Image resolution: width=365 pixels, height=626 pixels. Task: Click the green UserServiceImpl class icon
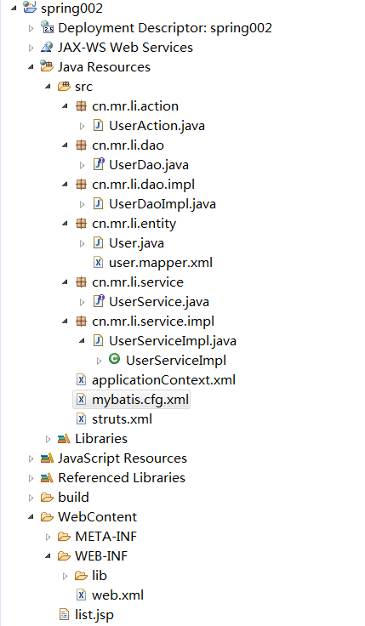click(114, 359)
